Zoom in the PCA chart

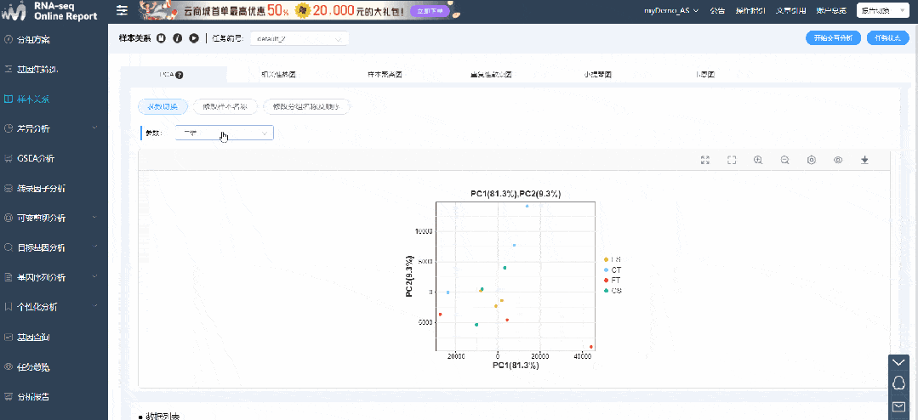[x=758, y=161]
